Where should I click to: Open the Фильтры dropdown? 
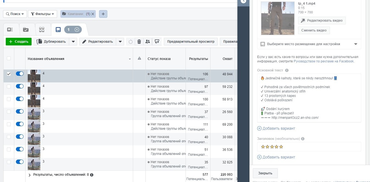[x=43, y=14]
